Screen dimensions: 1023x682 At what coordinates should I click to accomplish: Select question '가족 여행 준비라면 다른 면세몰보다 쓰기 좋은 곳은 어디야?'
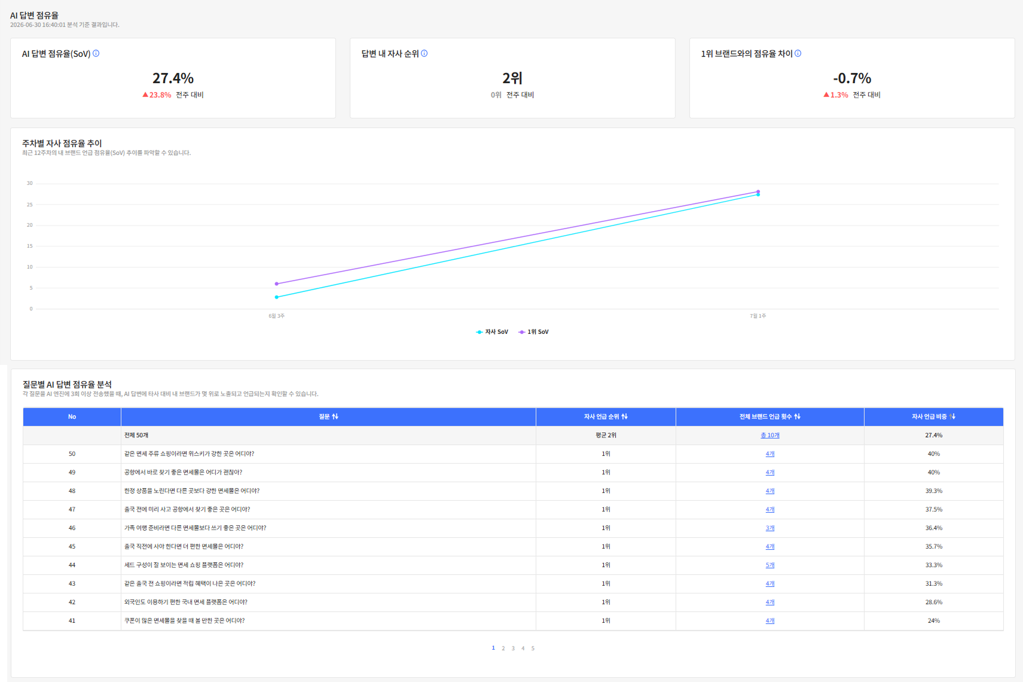point(195,528)
